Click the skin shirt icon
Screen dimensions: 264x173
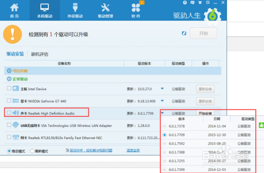(x=200, y=3)
